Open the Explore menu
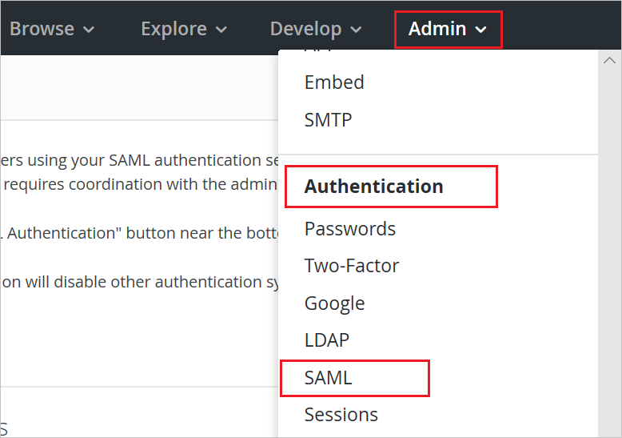The image size is (622, 438). pyautogui.click(x=184, y=29)
